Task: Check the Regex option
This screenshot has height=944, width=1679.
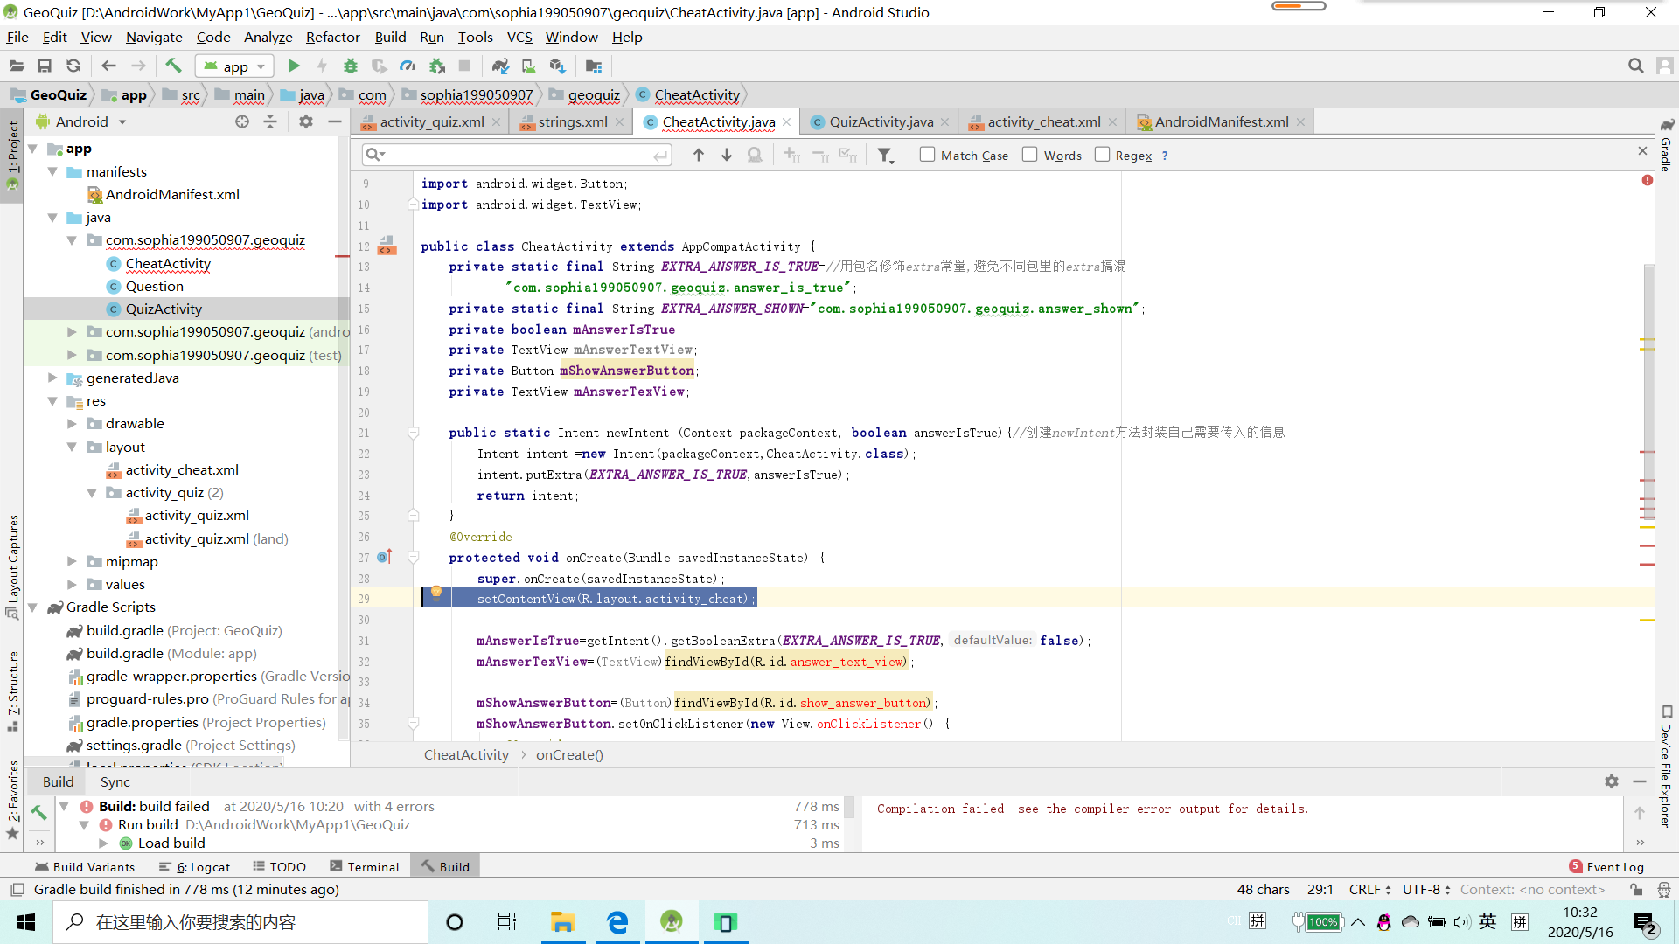Action: click(1102, 155)
